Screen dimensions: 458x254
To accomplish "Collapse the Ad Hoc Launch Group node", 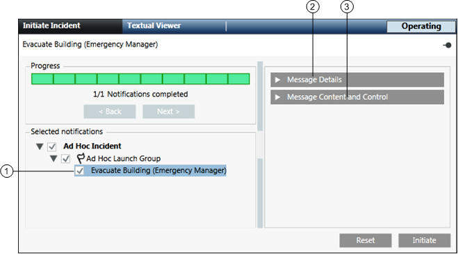I will click(54, 159).
